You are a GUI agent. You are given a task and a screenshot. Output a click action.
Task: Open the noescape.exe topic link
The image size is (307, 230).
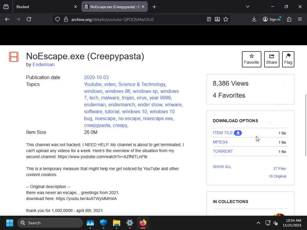click(158, 119)
